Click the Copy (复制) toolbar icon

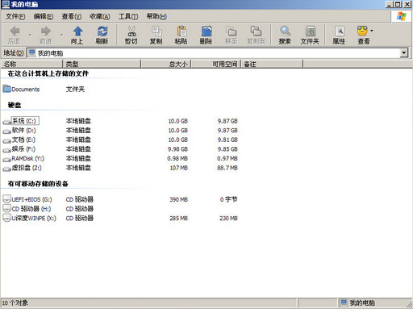[x=156, y=31]
